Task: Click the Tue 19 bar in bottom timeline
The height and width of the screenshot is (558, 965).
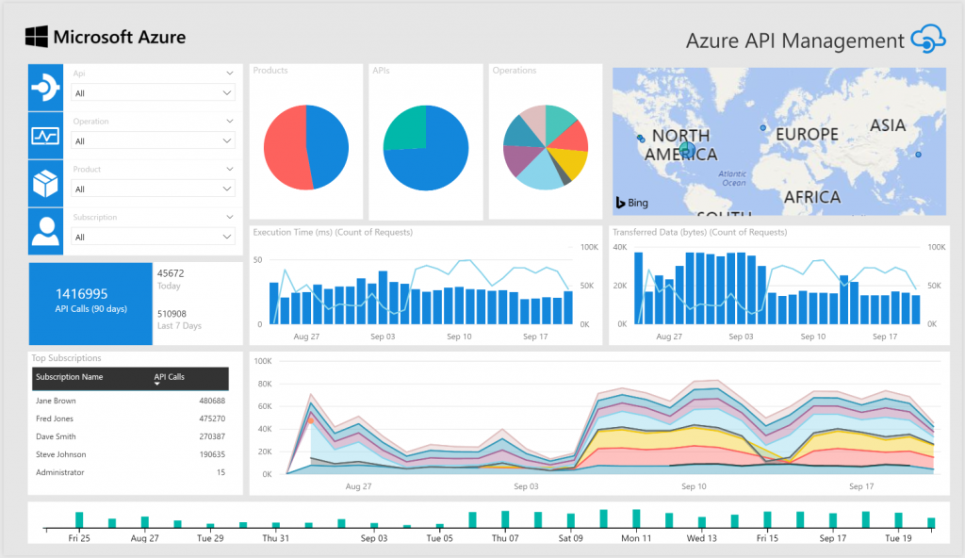Action: pos(898,519)
